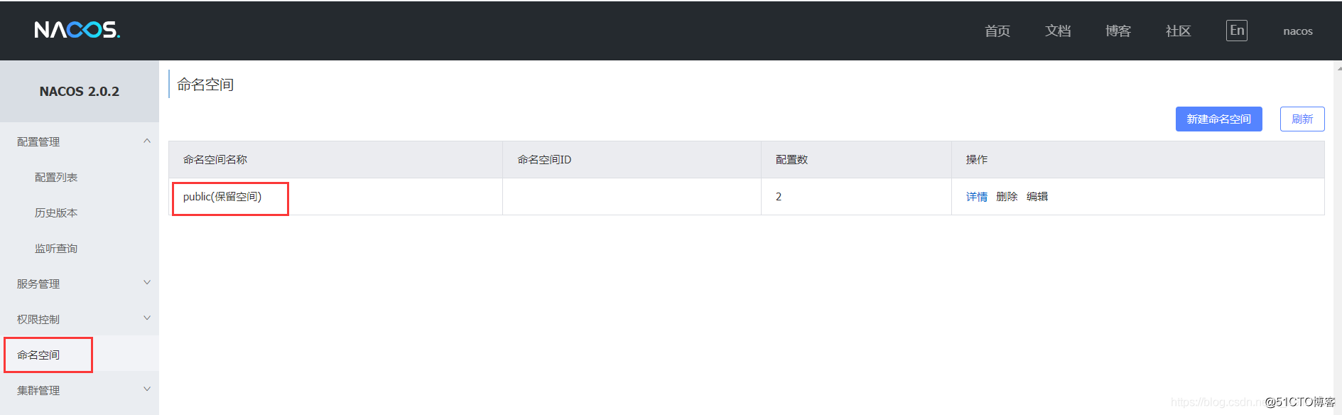Open the nacos user menu
The image size is (1342, 415).
[1297, 31]
